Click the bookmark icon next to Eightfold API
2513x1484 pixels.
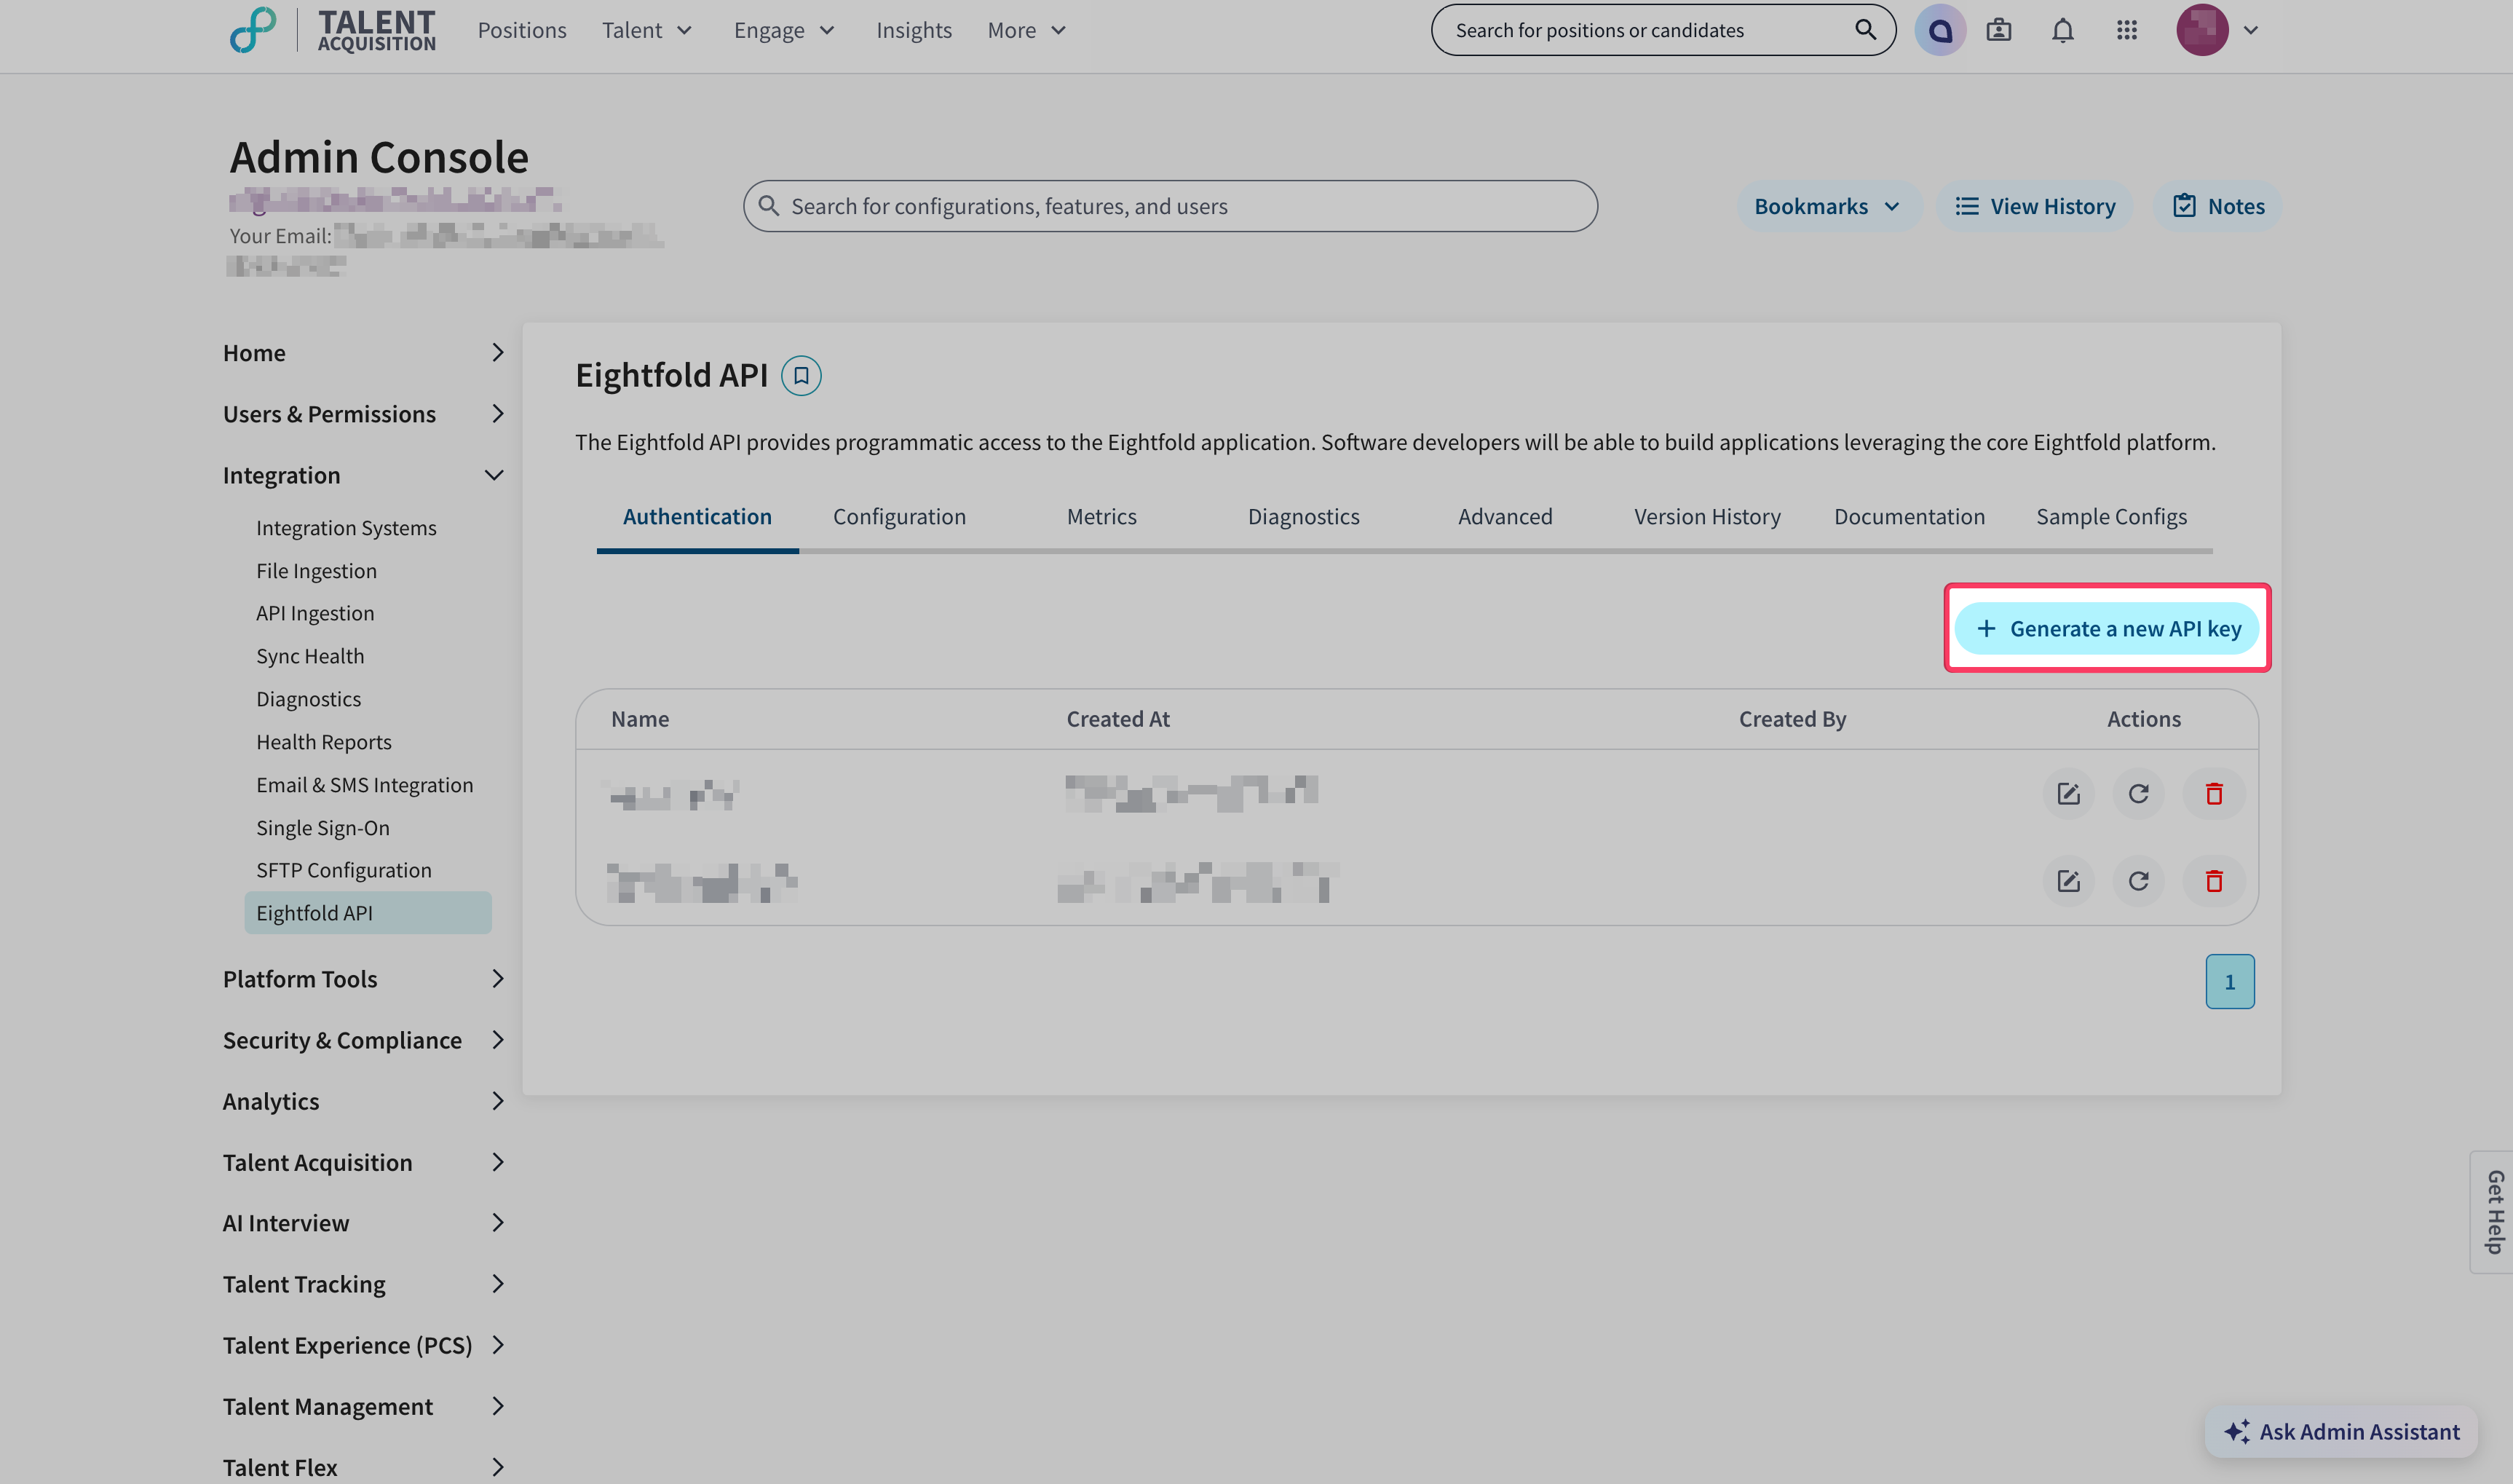[801, 376]
